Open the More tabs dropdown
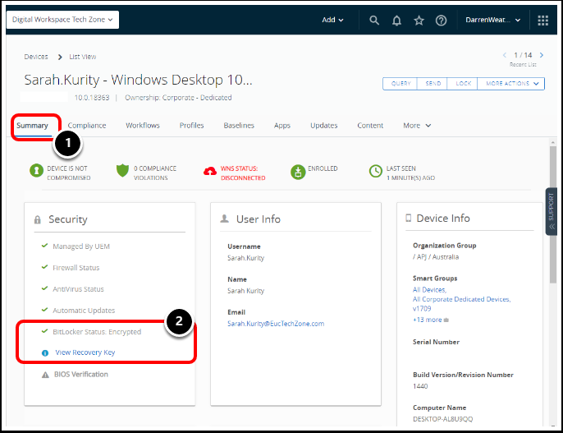This screenshot has width=563, height=433. [x=417, y=126]
